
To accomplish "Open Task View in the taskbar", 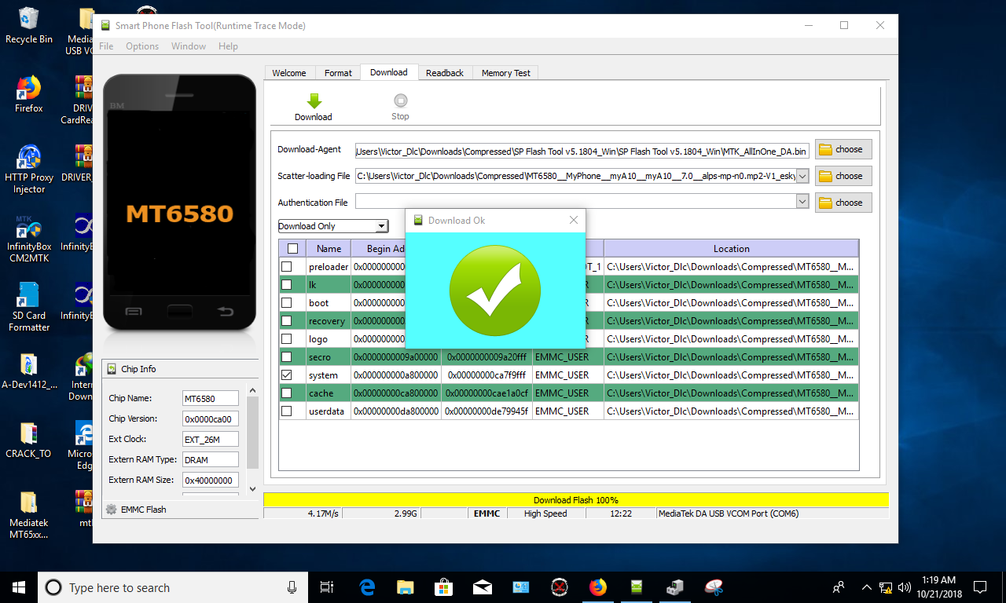I will point(327,587).
